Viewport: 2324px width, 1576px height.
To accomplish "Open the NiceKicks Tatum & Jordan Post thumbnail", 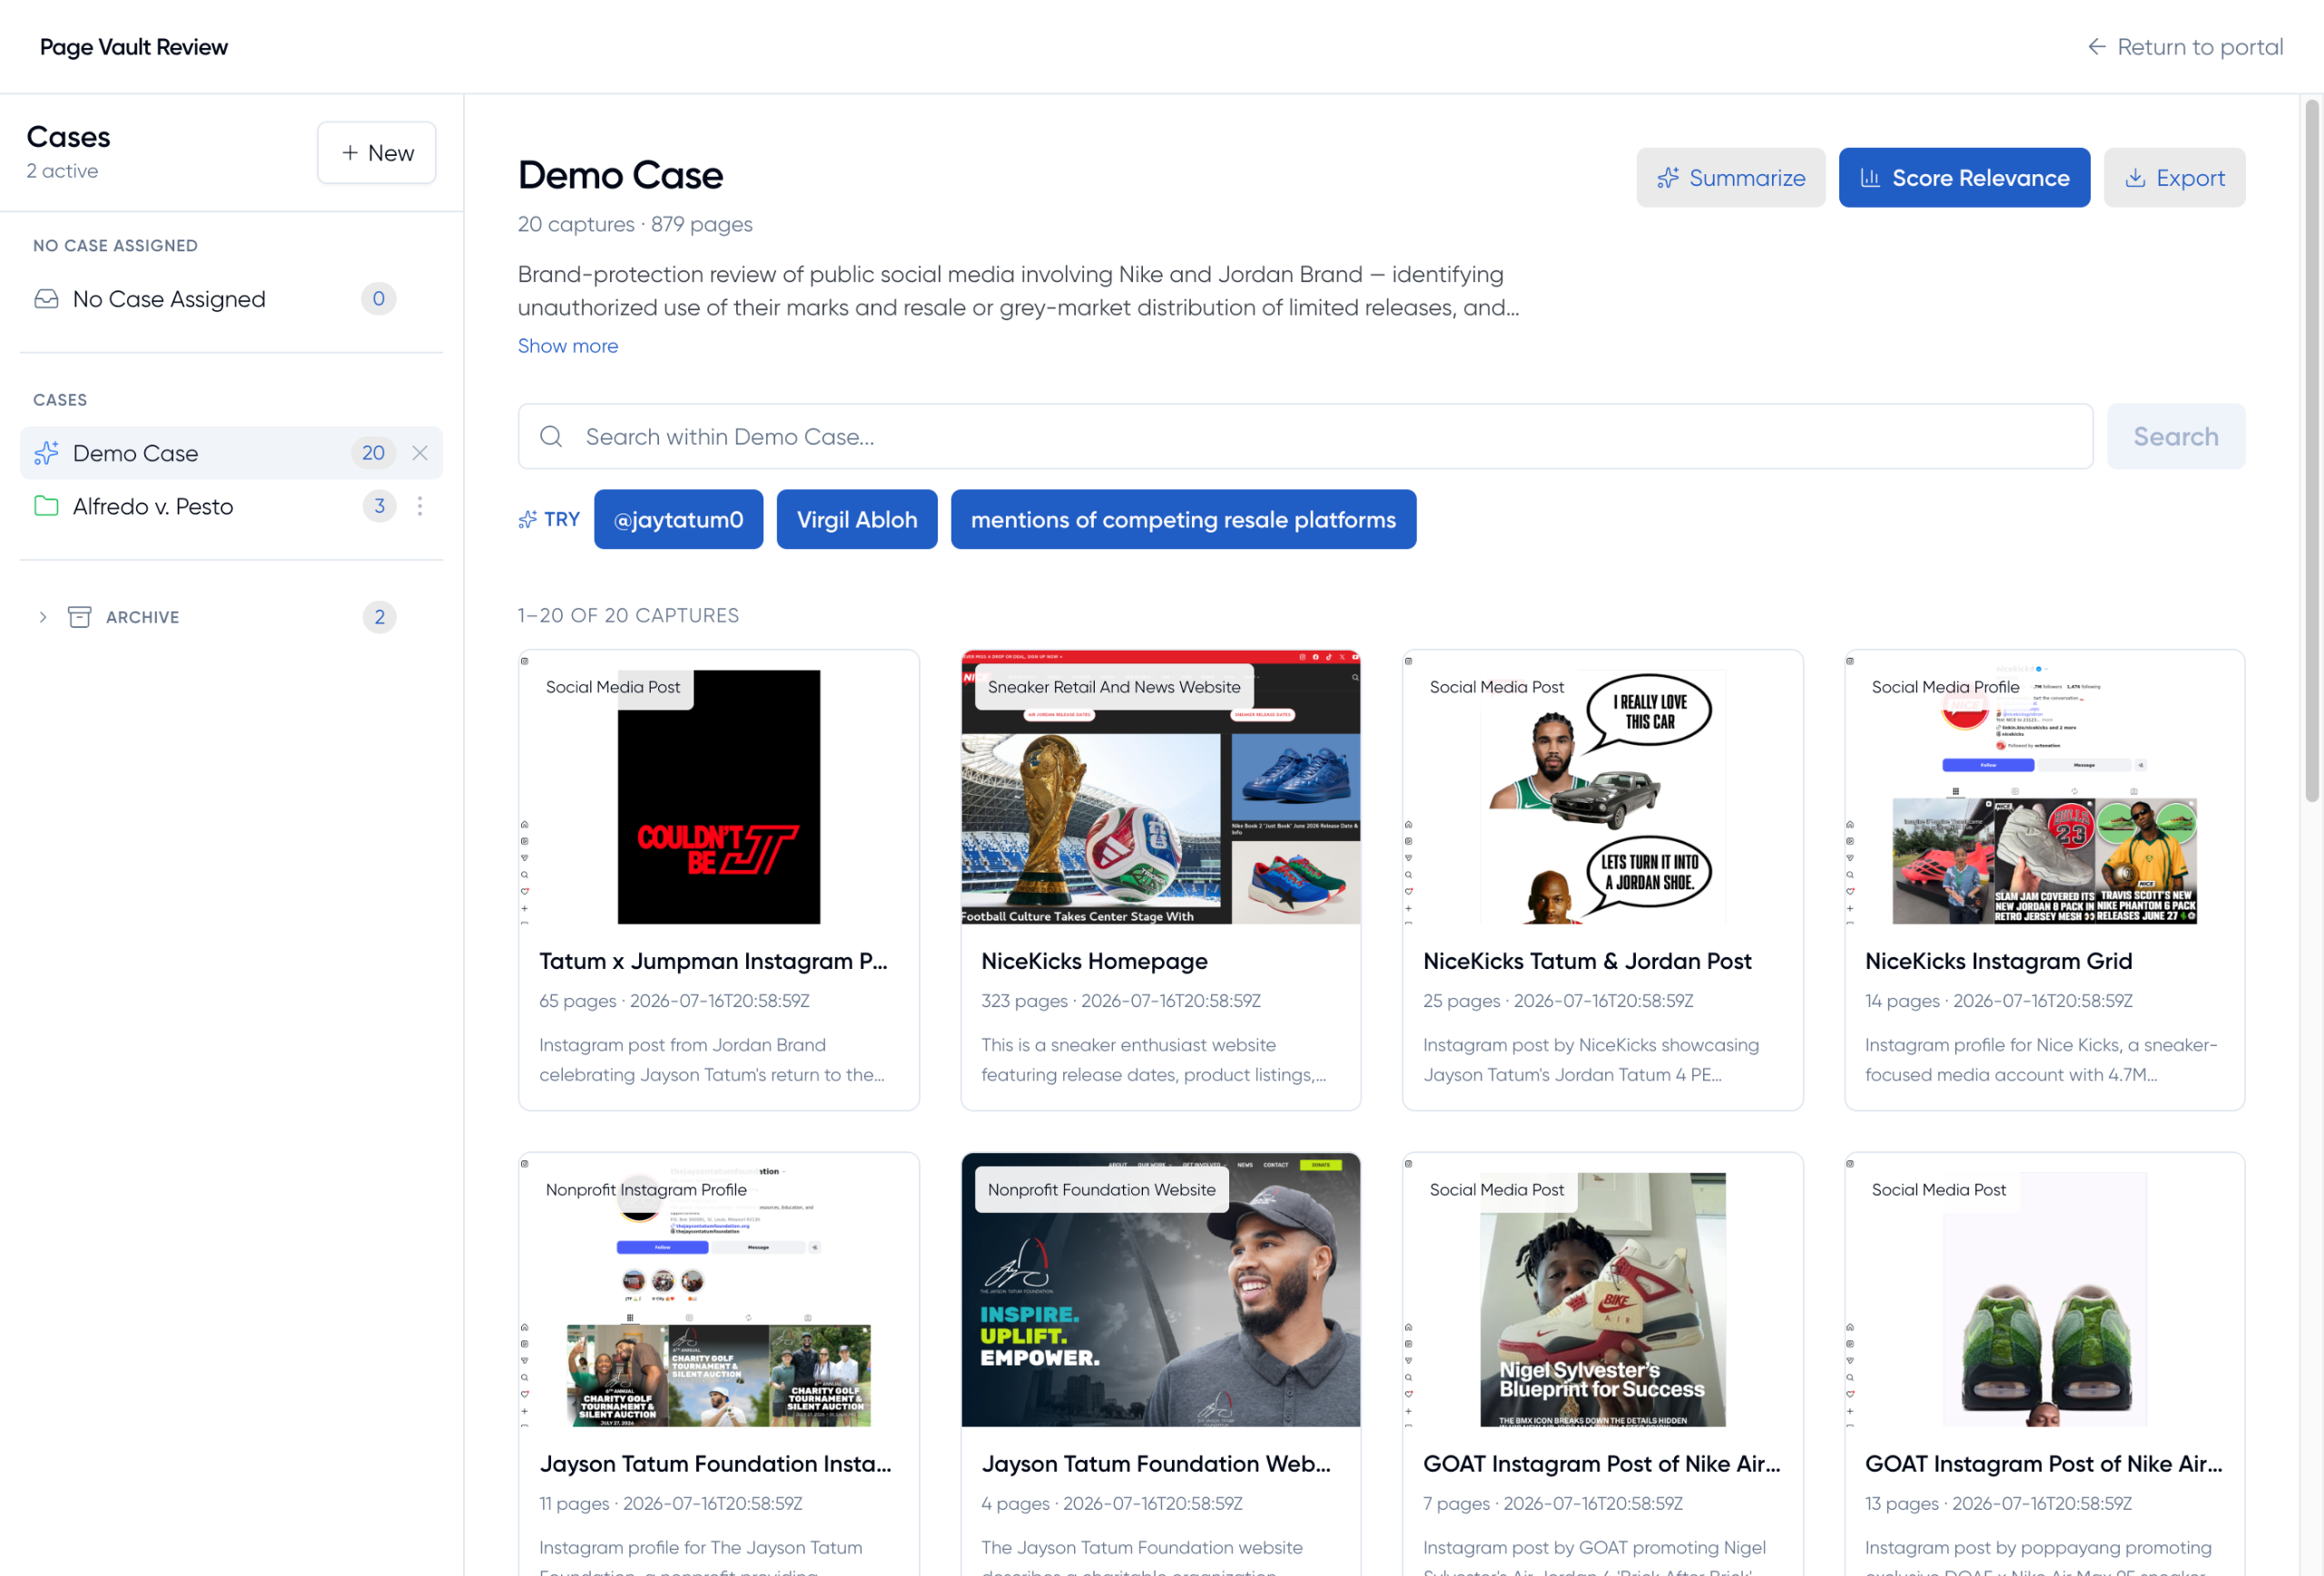I will click(x=1603, y=788).
